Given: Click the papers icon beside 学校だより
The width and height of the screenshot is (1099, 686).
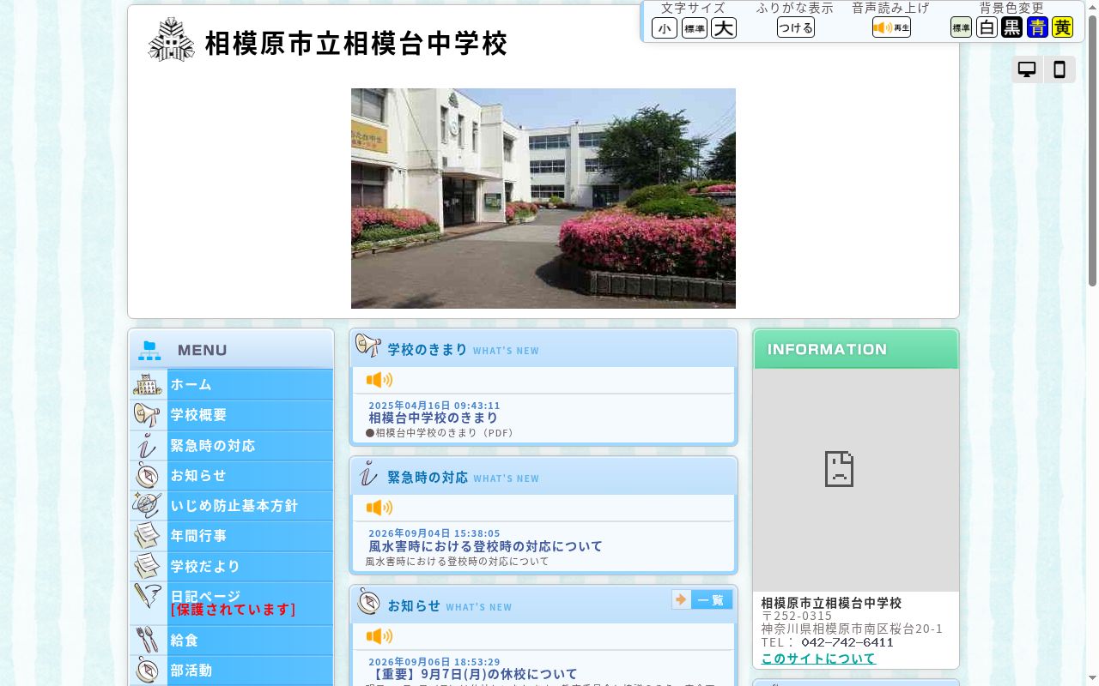Looking at the screenshot, I should tap(148, 566).
